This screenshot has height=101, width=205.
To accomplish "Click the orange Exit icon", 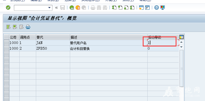I will (x=78, y=8).
